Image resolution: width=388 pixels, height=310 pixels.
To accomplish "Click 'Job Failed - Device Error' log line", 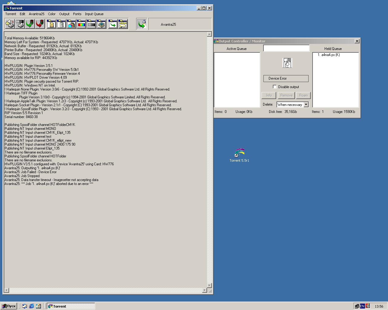I will click(31, 172).
